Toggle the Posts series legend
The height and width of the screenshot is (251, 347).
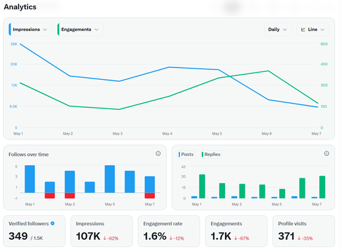pos(186,155)
